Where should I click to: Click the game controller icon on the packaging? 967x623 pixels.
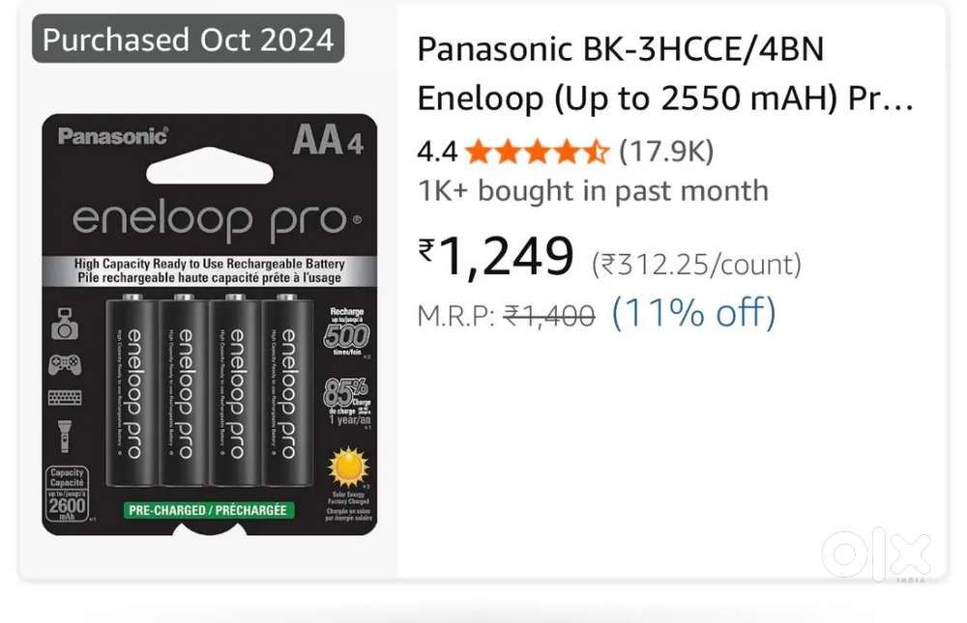tap(65, 364)
